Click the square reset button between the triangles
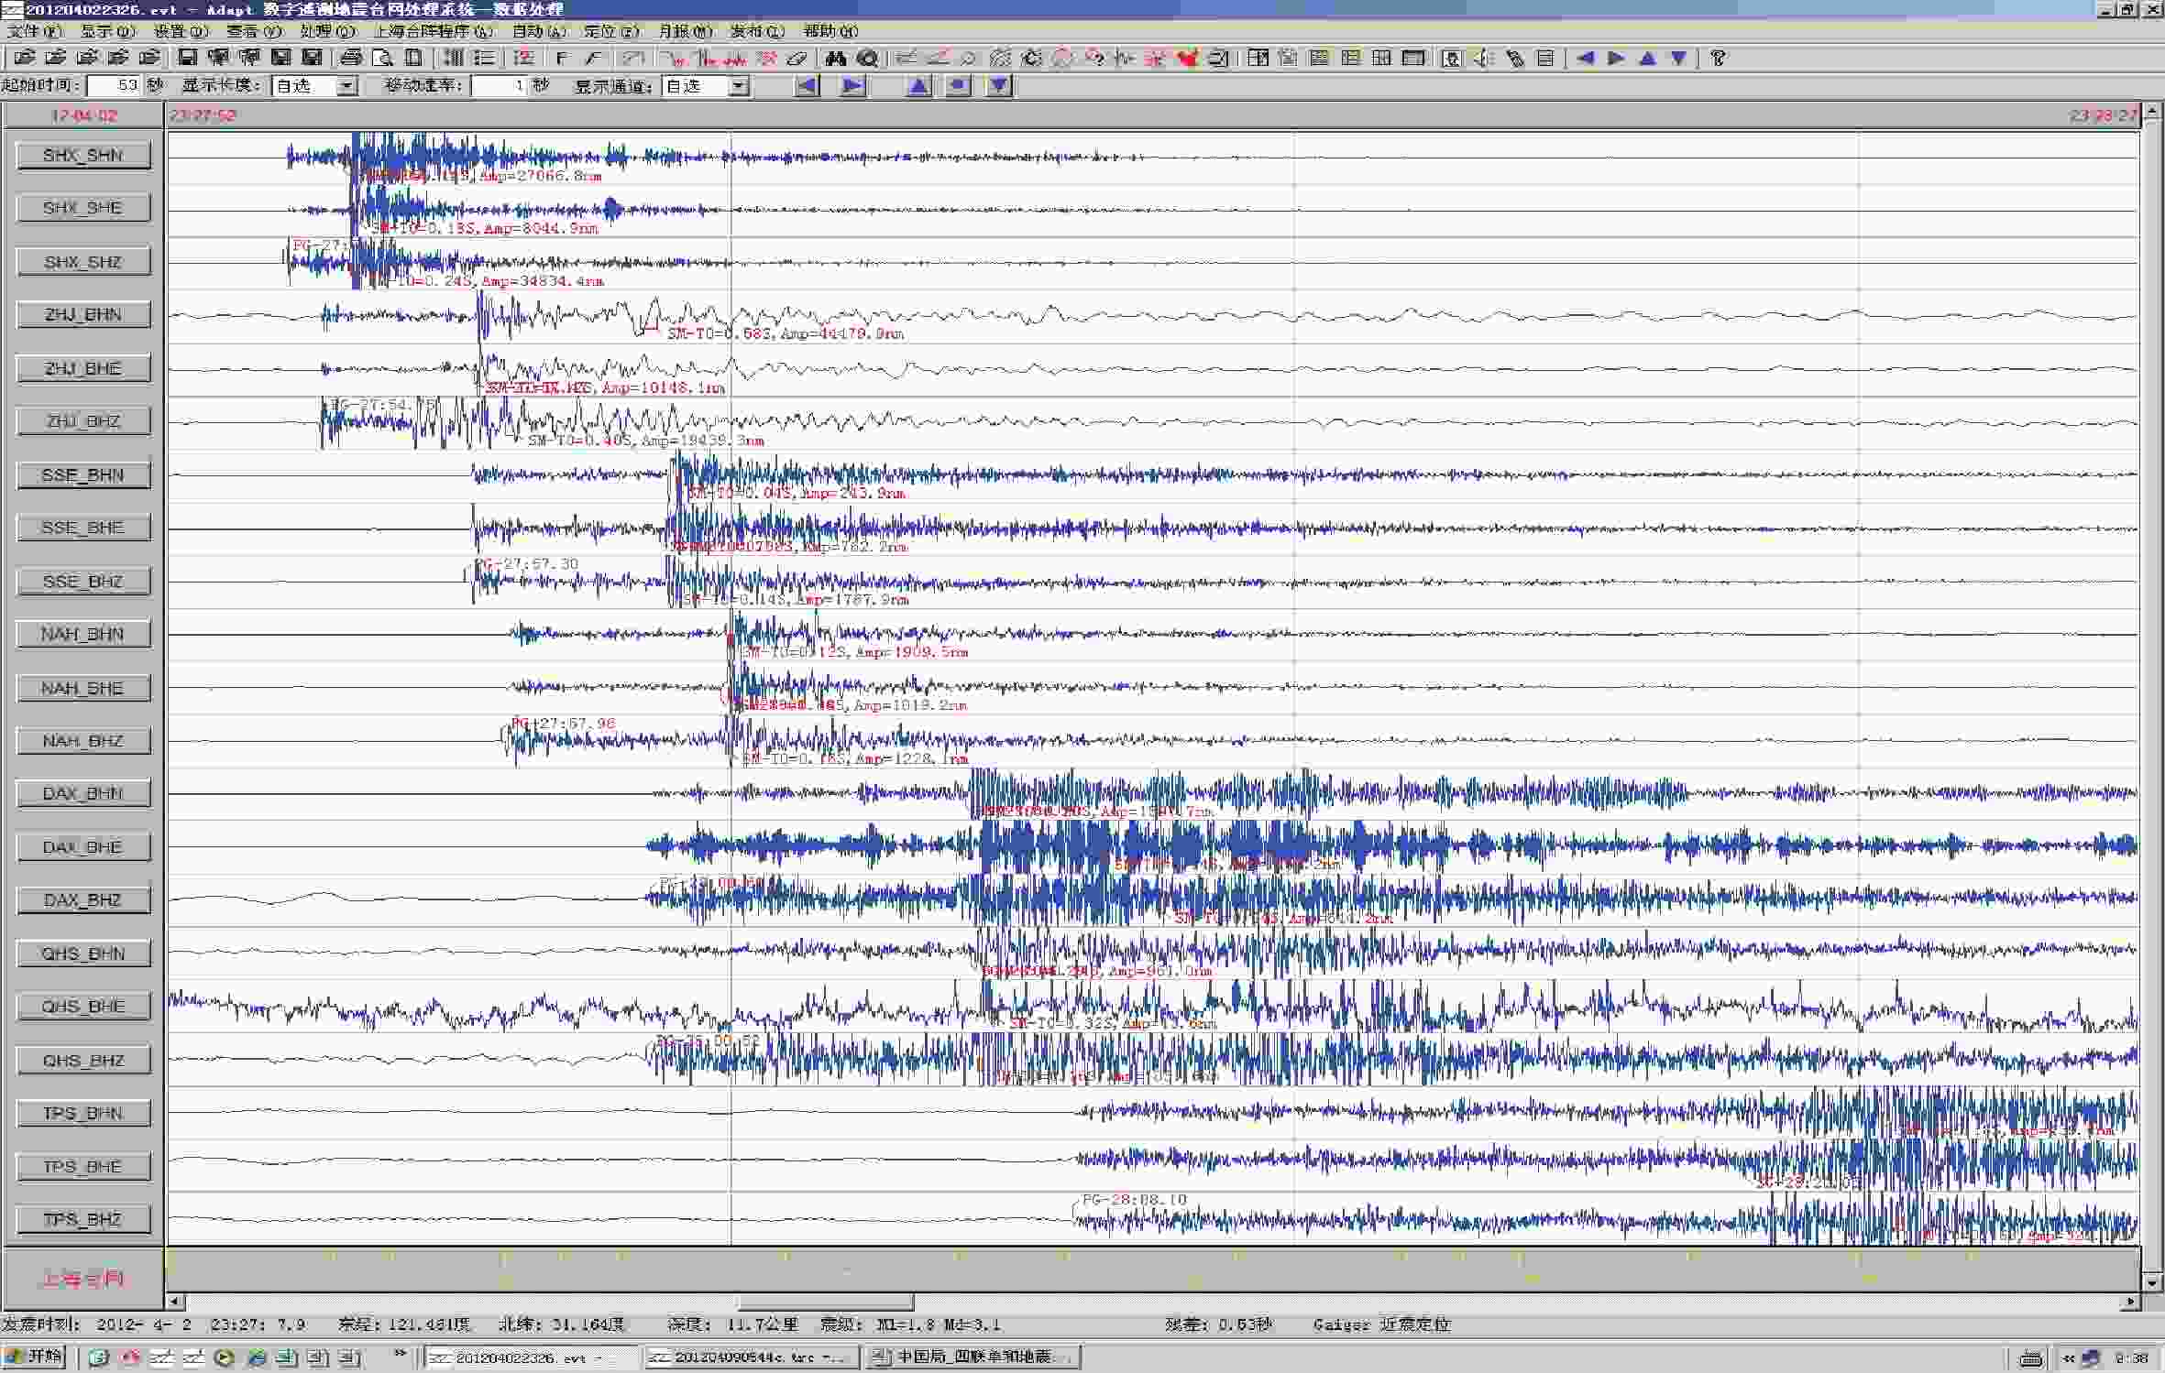2165x1373 pixels. [x=958, y=86]
